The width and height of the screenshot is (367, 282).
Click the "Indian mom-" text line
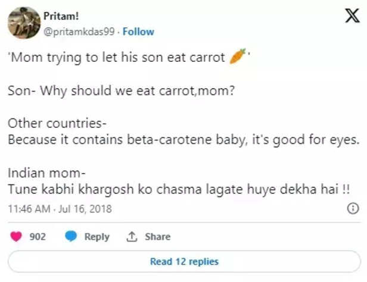(x=47, y=173)
